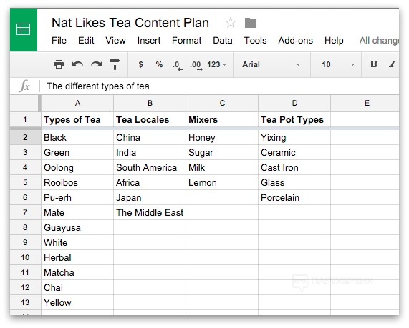This screenshot has height=328, width=409.
Task: Select the 'Matcha' cell
Action: click(x=77, y=272)
